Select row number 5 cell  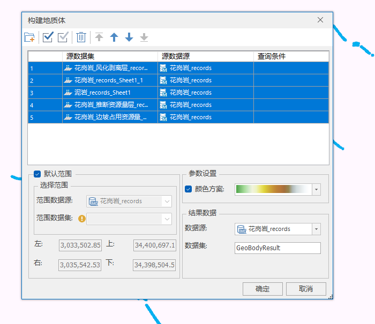[x=45, y=117]
